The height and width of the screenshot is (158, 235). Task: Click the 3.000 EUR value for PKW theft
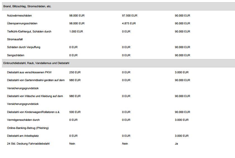pyautogui.click(x=182, y=72)
